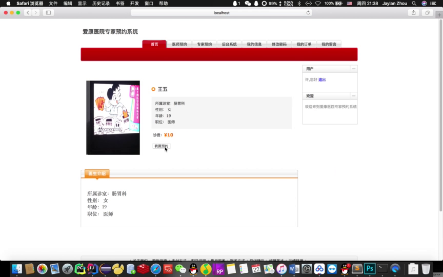
Task: Open Redis app in the dock
Action: 143,269
